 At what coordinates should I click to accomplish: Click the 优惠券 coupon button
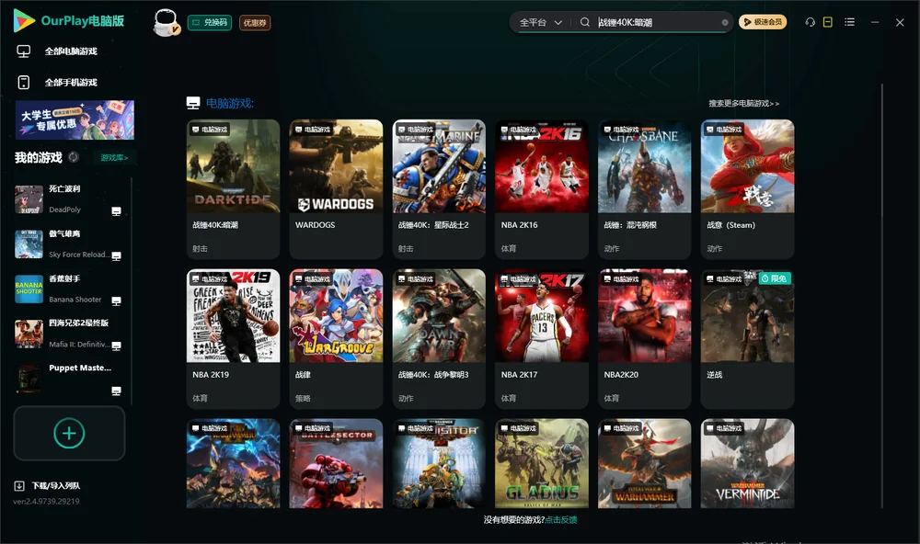tap(255, 23)
